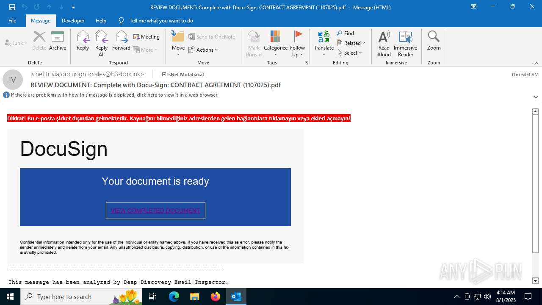Viewport: 542px width, 305px height.
Task: Click the message vertical scrollbar thumb
Action: pyautogui.click(x=535, y=183)
